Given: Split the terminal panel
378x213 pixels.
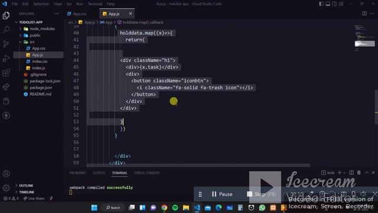Looking at the screenshot, I should tap(351, 172).
